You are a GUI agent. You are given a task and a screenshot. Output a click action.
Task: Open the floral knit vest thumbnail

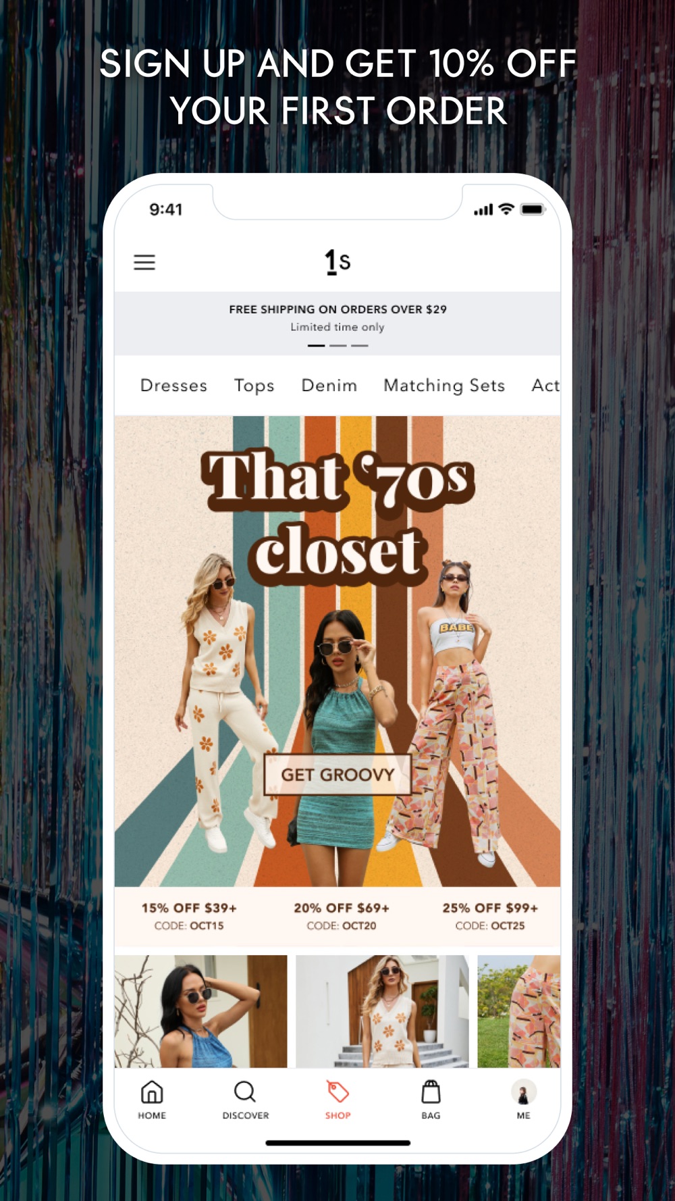tap(382, 1011)
